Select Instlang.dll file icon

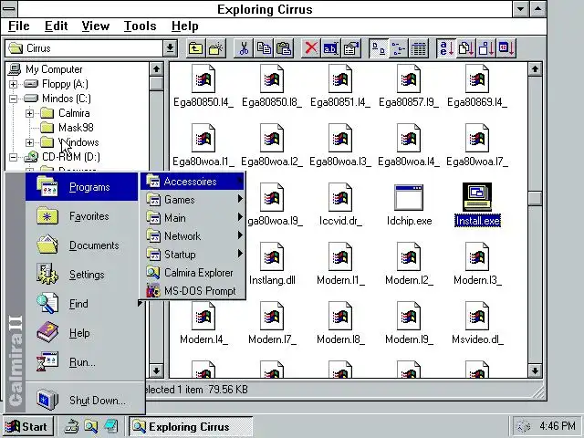coord(272,264)
